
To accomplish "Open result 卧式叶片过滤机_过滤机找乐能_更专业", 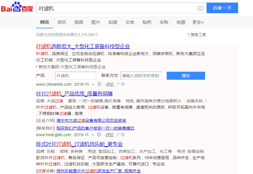I will 79,144.
